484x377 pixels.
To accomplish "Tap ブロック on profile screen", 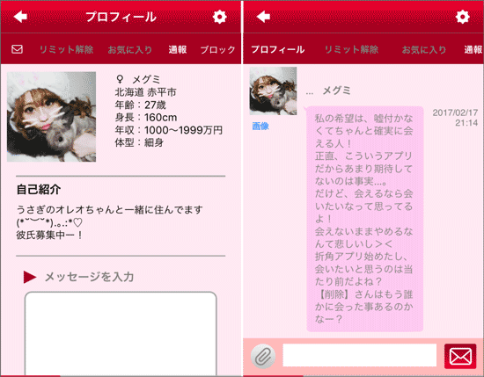I will pos(217,49).
